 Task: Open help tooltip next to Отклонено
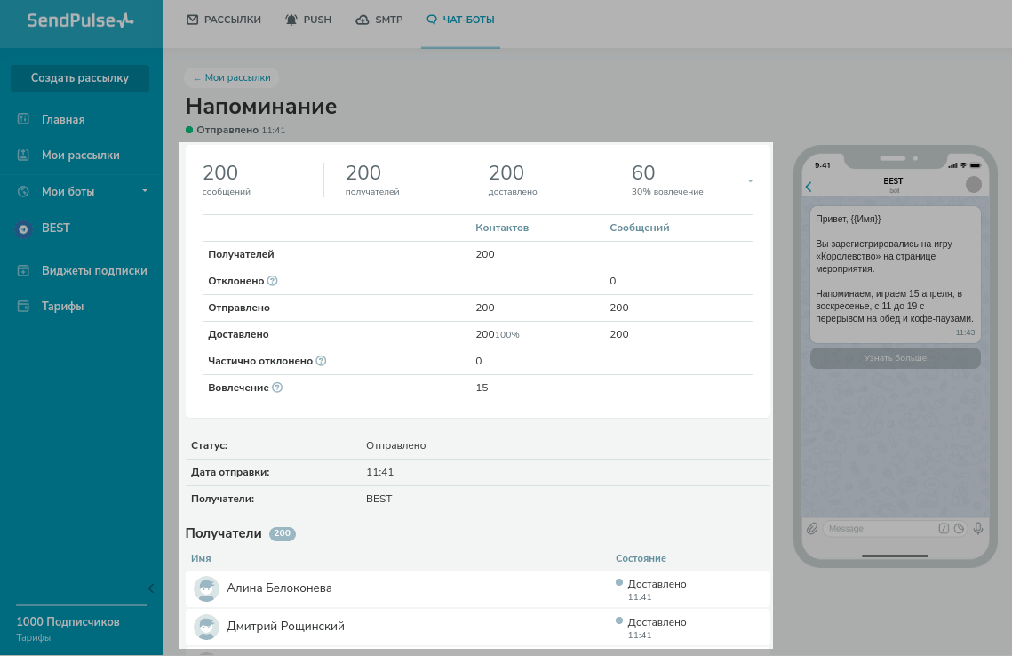click(273, 281)
